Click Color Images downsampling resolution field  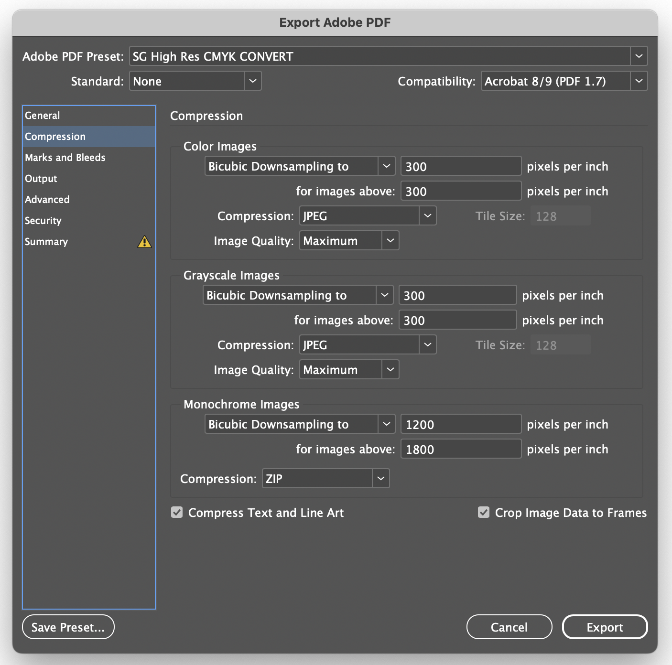(x=461, y=166)
